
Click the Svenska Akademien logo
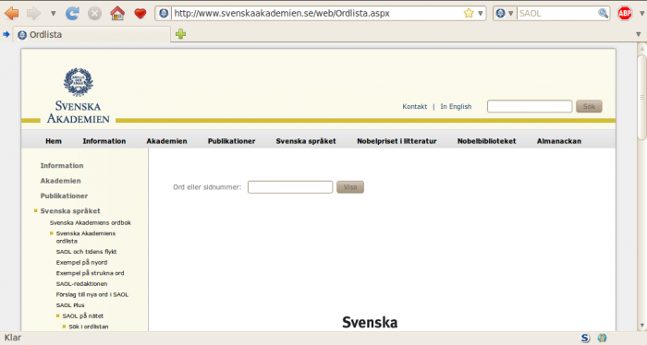78,96
